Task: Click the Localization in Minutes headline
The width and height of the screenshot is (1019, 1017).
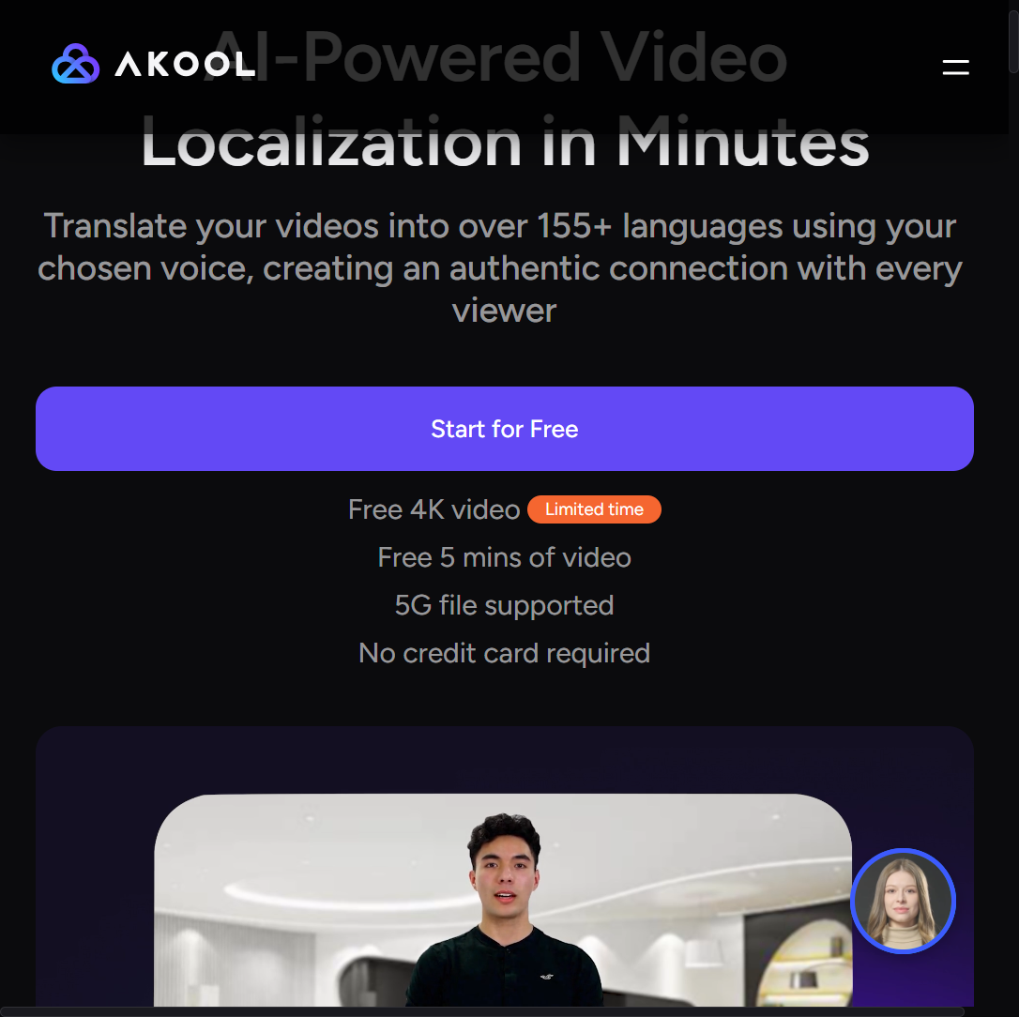Action: [505, 143]
